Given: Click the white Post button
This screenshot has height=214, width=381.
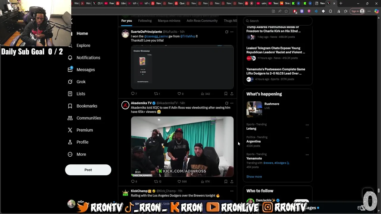Looking at the screenshot, I should (88, 170).
